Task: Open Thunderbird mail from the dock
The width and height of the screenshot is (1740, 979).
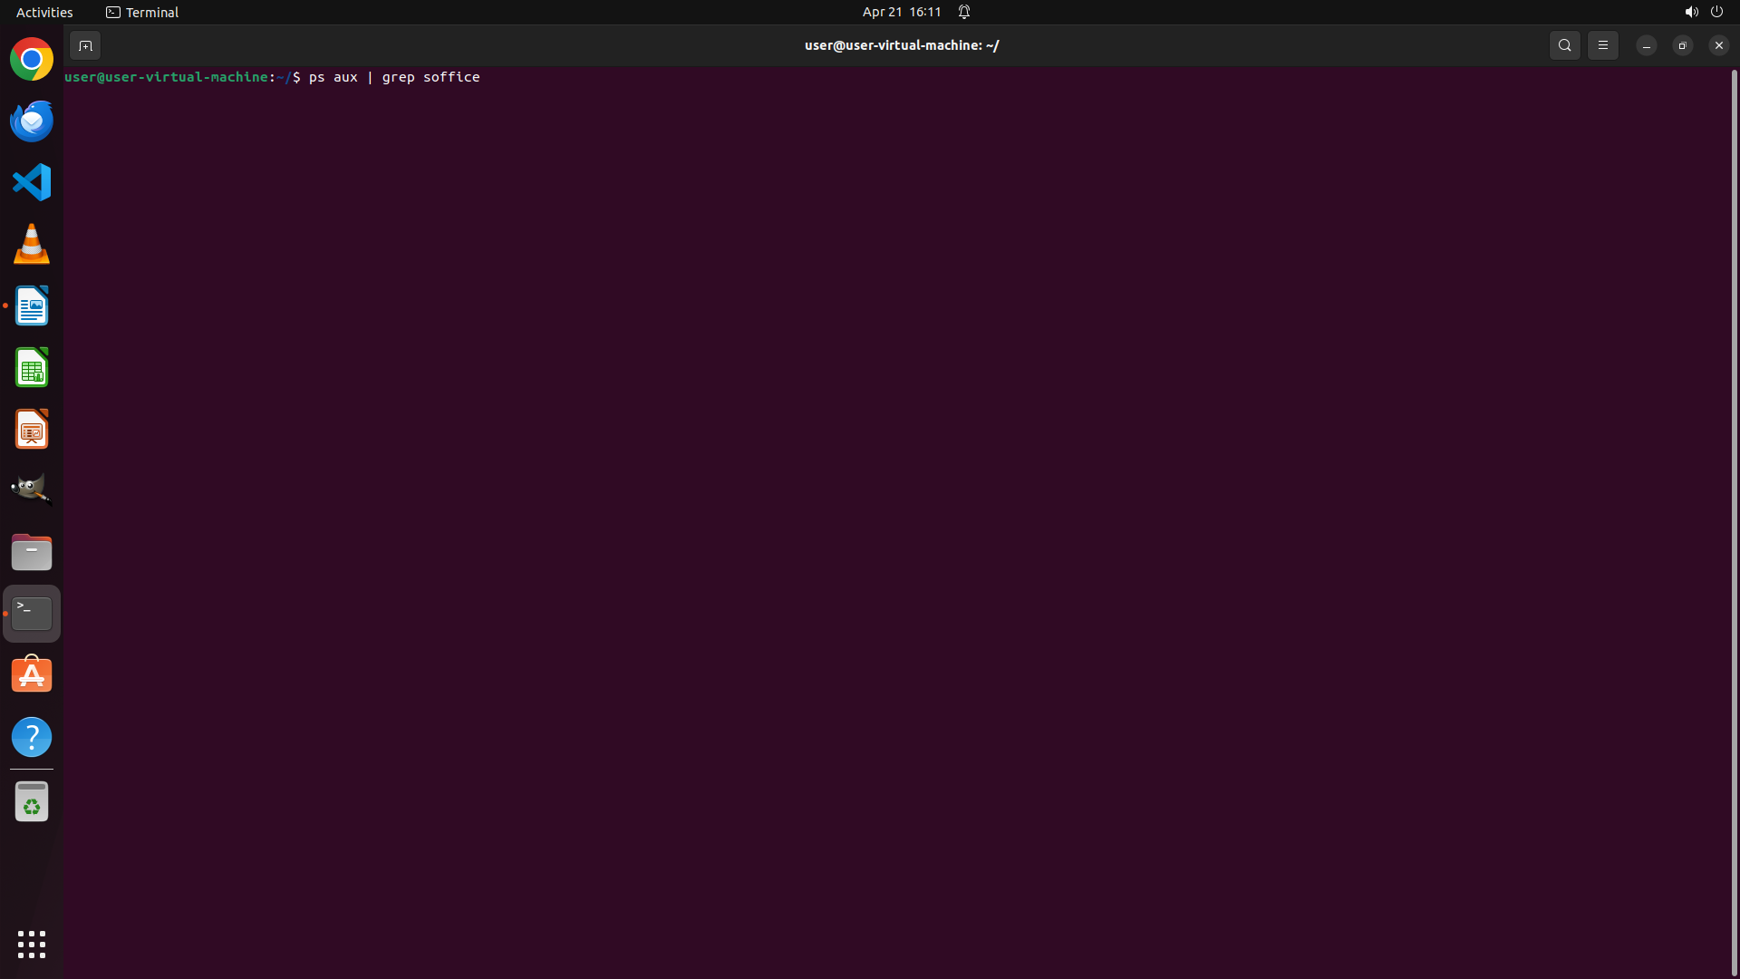Action: tap(32, 121)
